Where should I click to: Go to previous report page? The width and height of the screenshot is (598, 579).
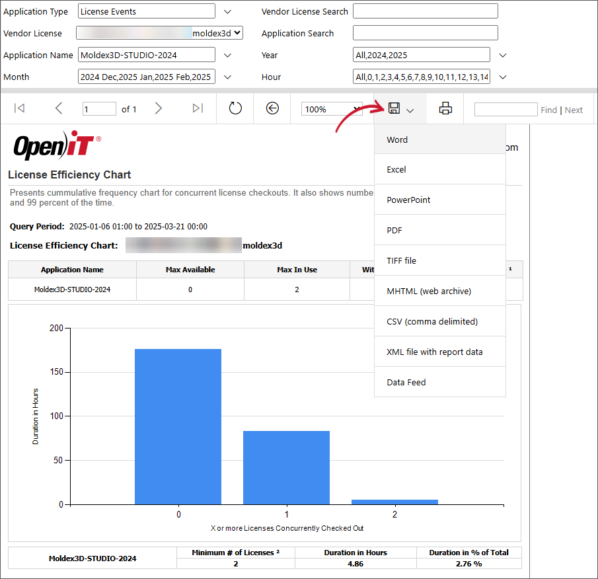pyautogui.click(x=59, y=108)
